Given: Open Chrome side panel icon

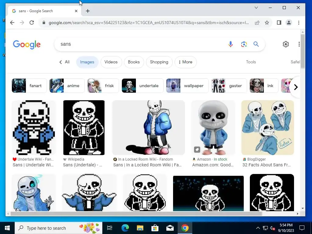Looking at the screenshot, I should (x=279, y=23).
